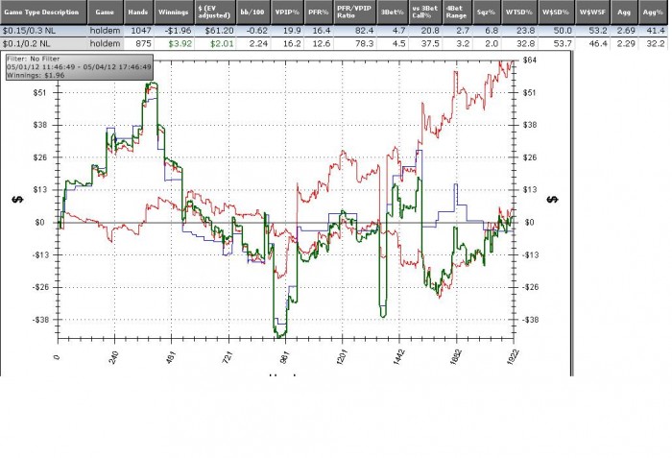Click the Sqz% column header
Screen dimensions: 672x458
coord(487,12)
